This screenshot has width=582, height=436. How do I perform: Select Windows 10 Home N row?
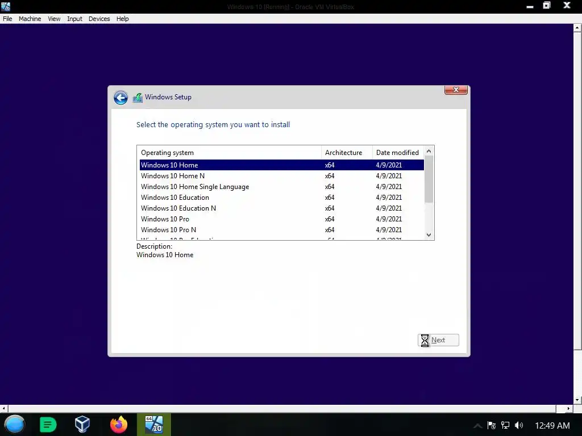(282, 176)
